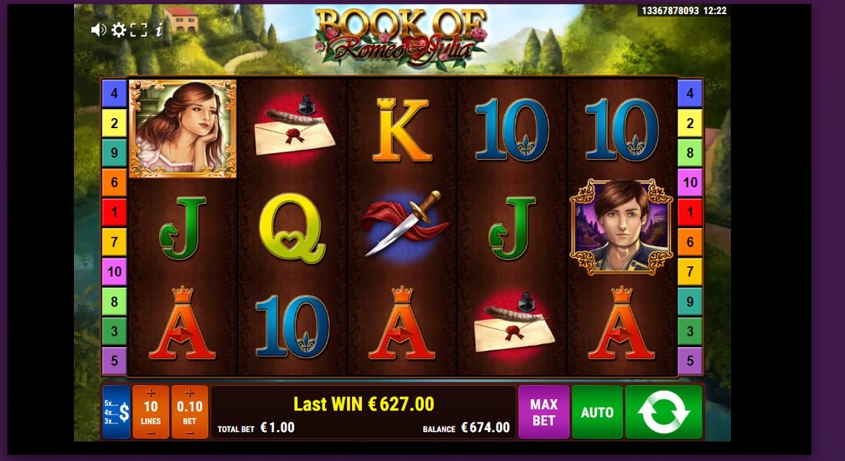Mute the game sound speaker icon
This screenshot has height=461, width=845.
(99, 30)
